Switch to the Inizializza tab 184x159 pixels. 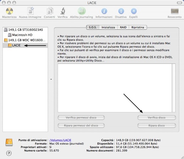point(108,27)
